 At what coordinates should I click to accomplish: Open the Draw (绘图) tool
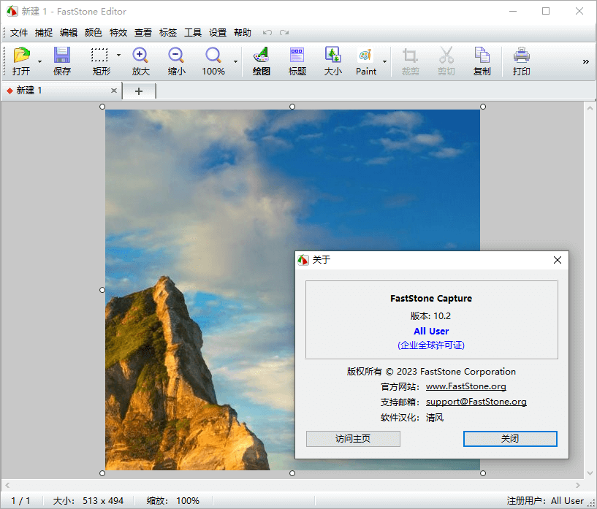[261, 56]
